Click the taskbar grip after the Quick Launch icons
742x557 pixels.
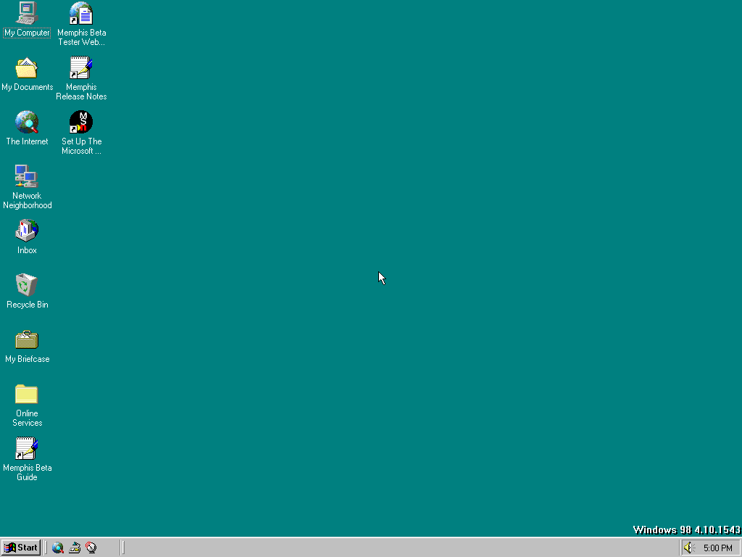click(x=122, y=548)
